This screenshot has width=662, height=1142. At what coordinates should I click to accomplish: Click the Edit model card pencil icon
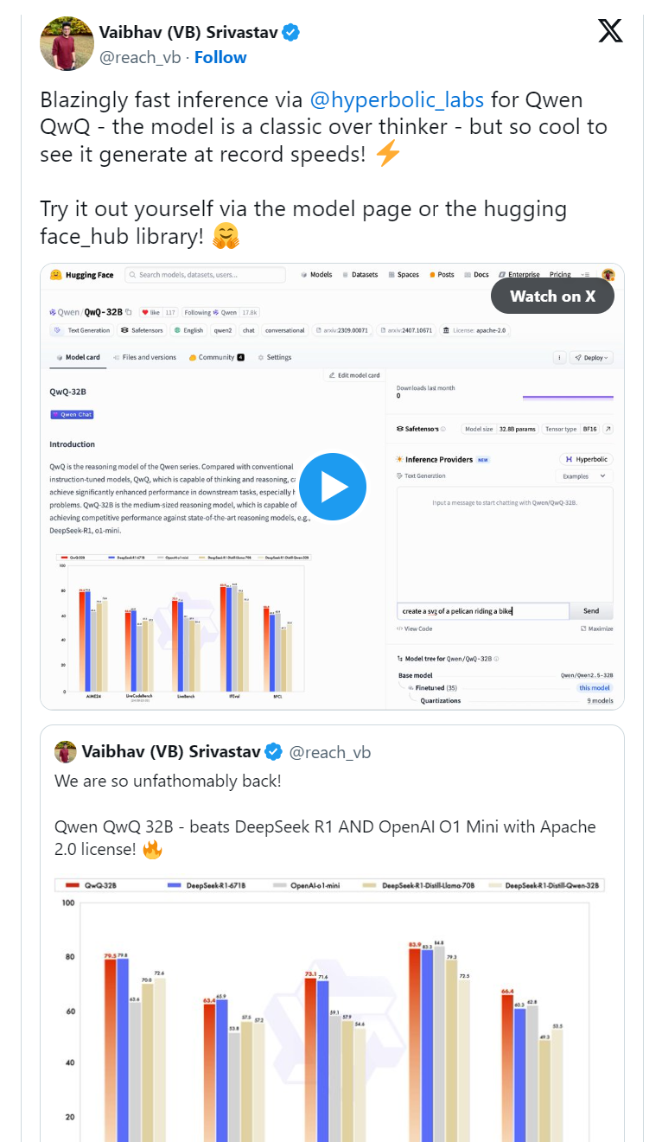332,375
